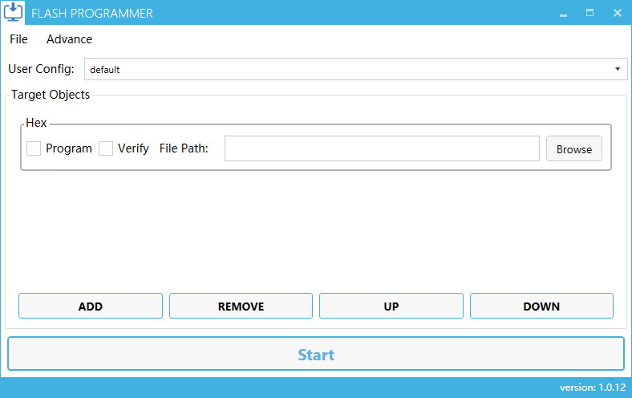The width and height of the screenshot is (632, 398).
Task: Click the File Path: label
Action: tap(184, 148)
